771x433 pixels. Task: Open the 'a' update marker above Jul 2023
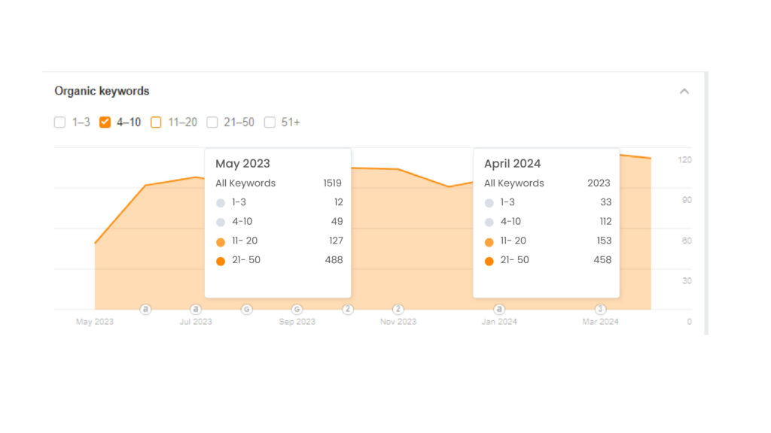196,309
